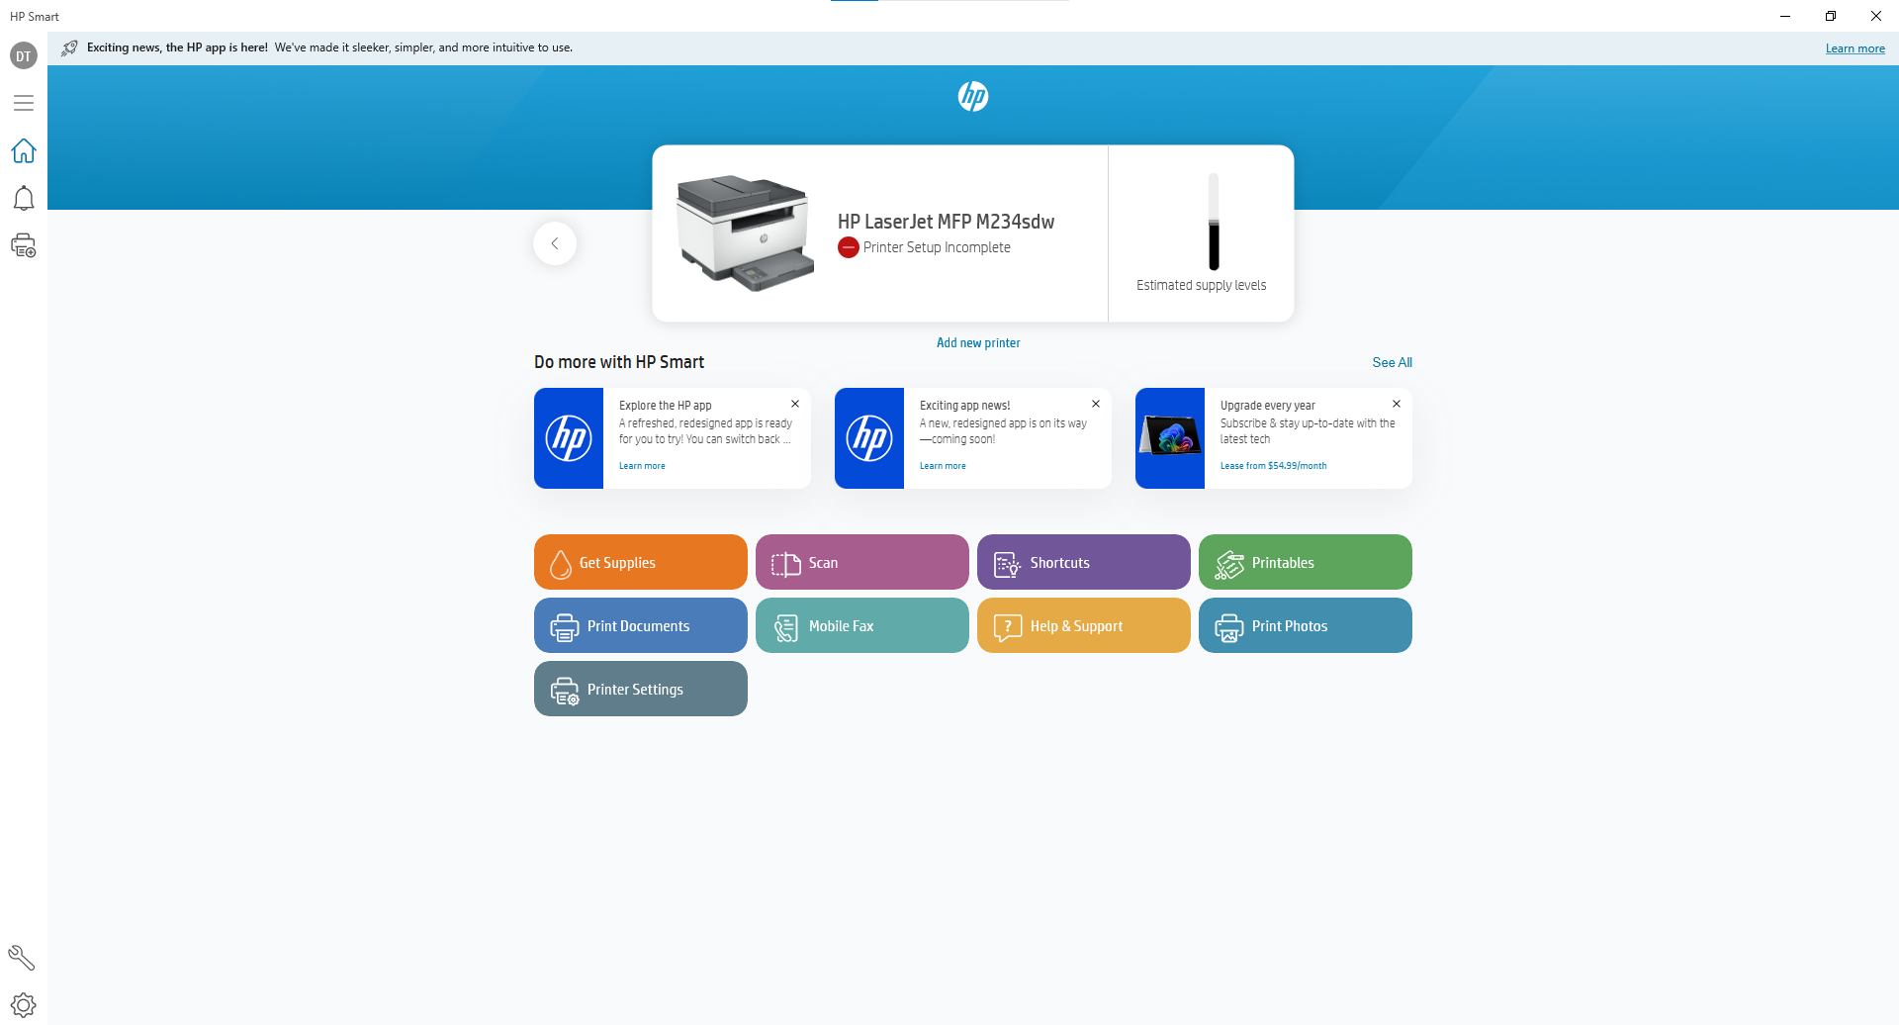Viewport: 1899px width, 1025px height.
Task: Open the Shortcuts tile
Action: coord(1084,562)
